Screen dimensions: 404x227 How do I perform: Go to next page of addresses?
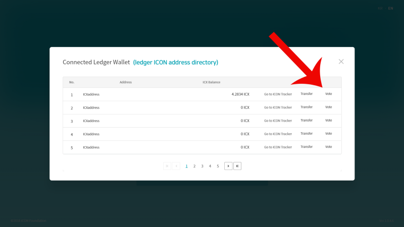tap(228, 166)
